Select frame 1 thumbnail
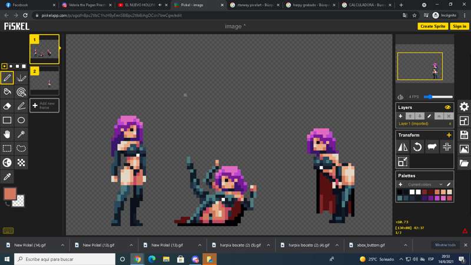This screenshot has height=265, width=471. 45,49
